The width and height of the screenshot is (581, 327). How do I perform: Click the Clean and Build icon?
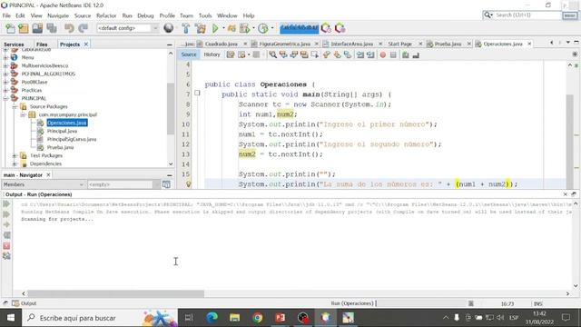click(200, 28)
